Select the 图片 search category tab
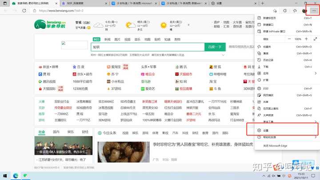320x180 pixels. pos(117,40)
